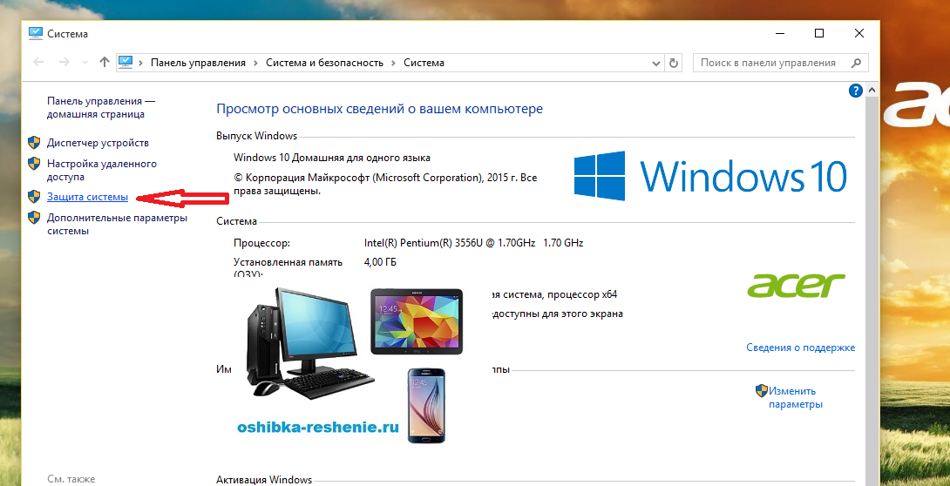
Task: Navigate to Система и безопасность breadcrumb
Action: [x=324, y=63]
